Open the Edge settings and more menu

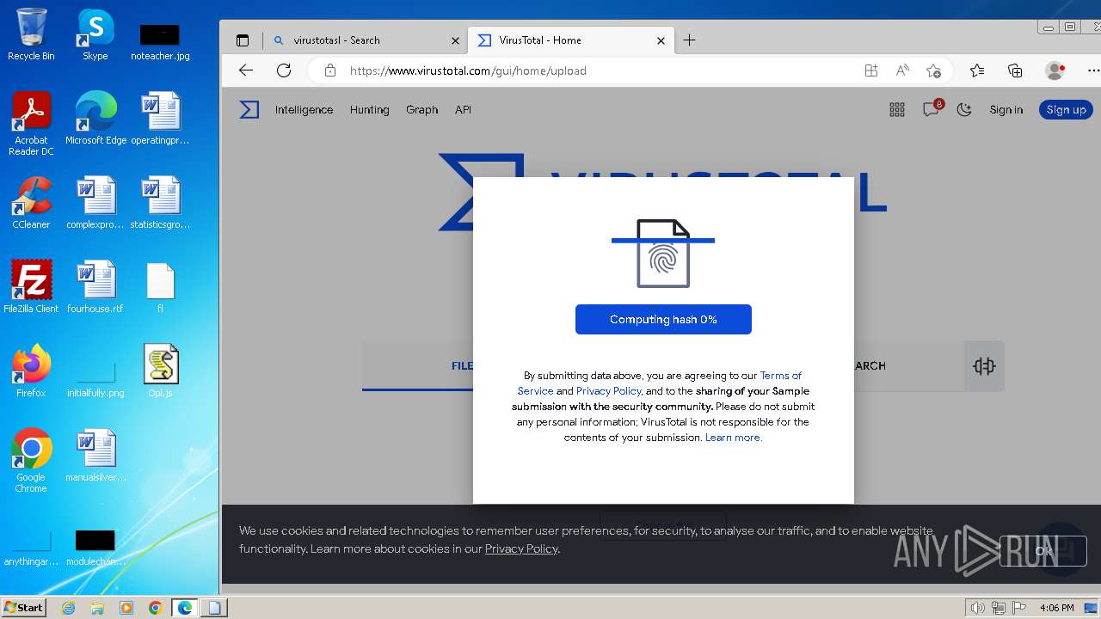(x=1092, y=70)
